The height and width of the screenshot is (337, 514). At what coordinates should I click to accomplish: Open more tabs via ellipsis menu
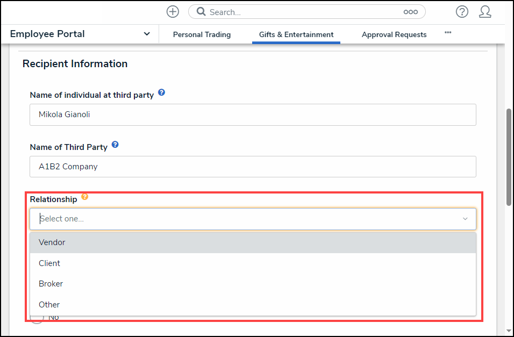448,33
